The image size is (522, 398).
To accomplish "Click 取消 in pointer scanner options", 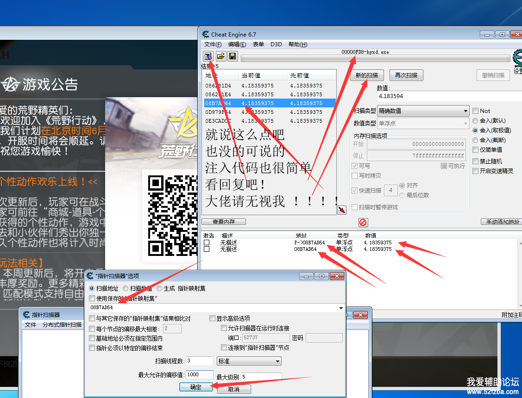I will (234, 389).
